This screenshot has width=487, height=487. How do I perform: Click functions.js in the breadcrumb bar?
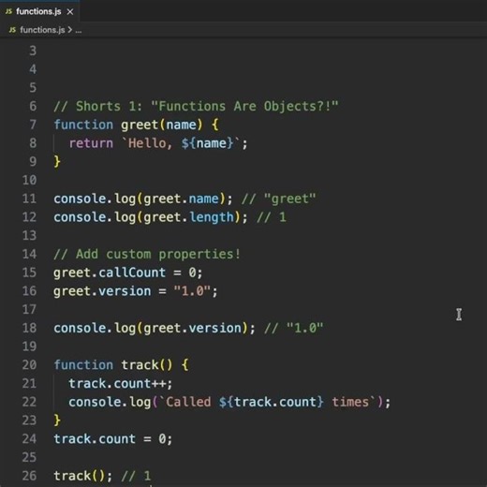42,30
